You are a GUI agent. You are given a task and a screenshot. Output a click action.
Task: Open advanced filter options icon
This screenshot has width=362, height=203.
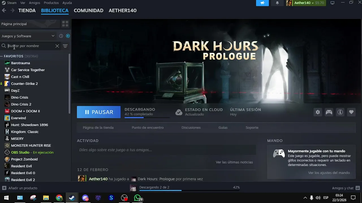pyautogui.click(x=65, y=46)
